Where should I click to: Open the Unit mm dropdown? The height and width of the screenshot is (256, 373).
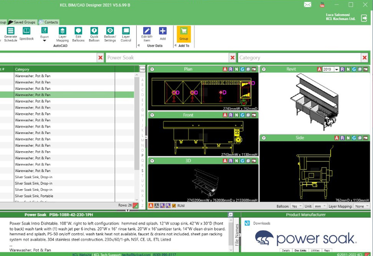320,206
